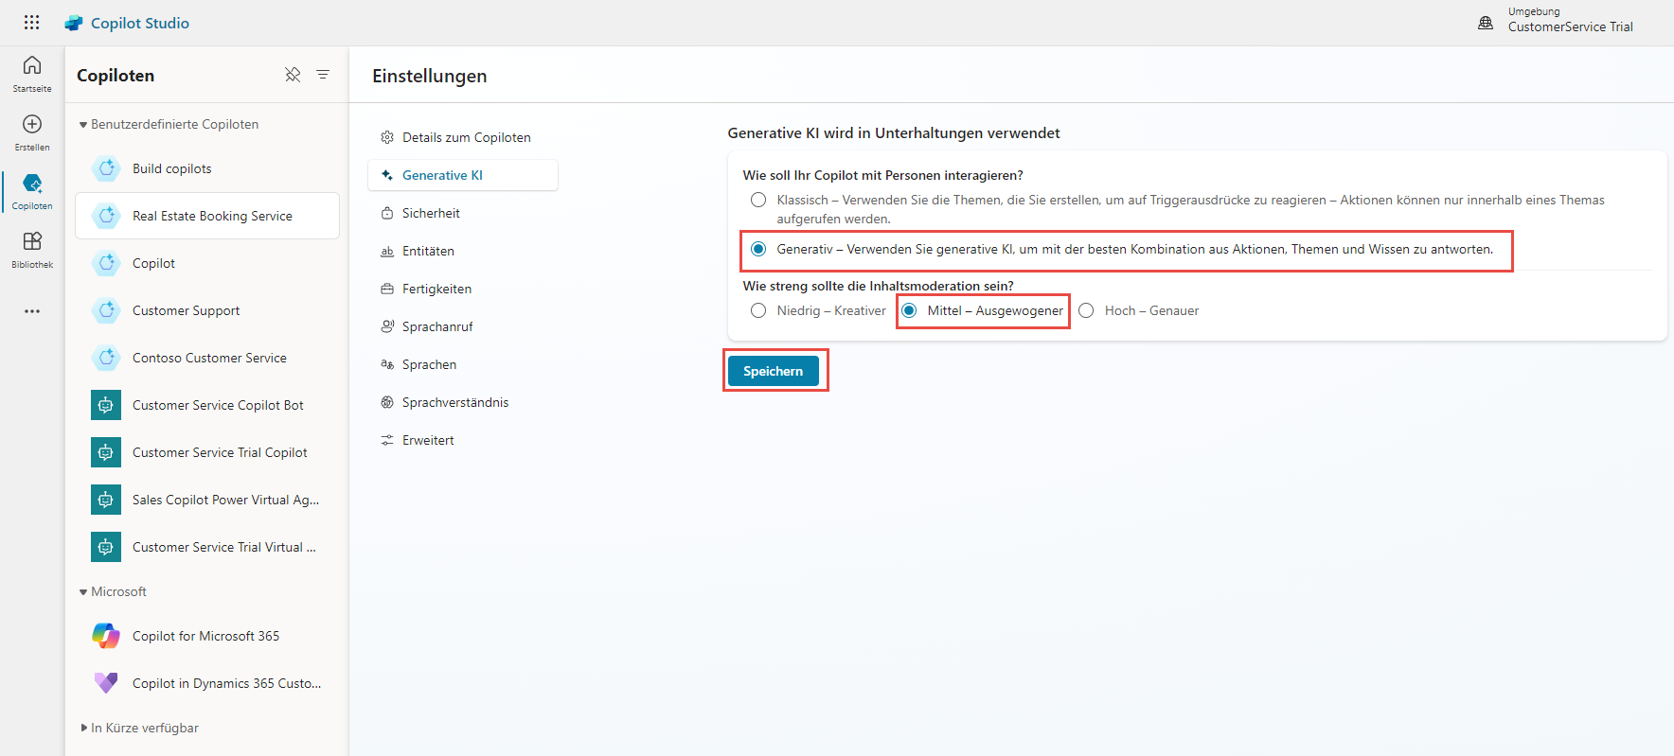This screenshot has height=756, width=1674.
Task: Select the Copiloten sidebar icon
Action: (32, 183)
